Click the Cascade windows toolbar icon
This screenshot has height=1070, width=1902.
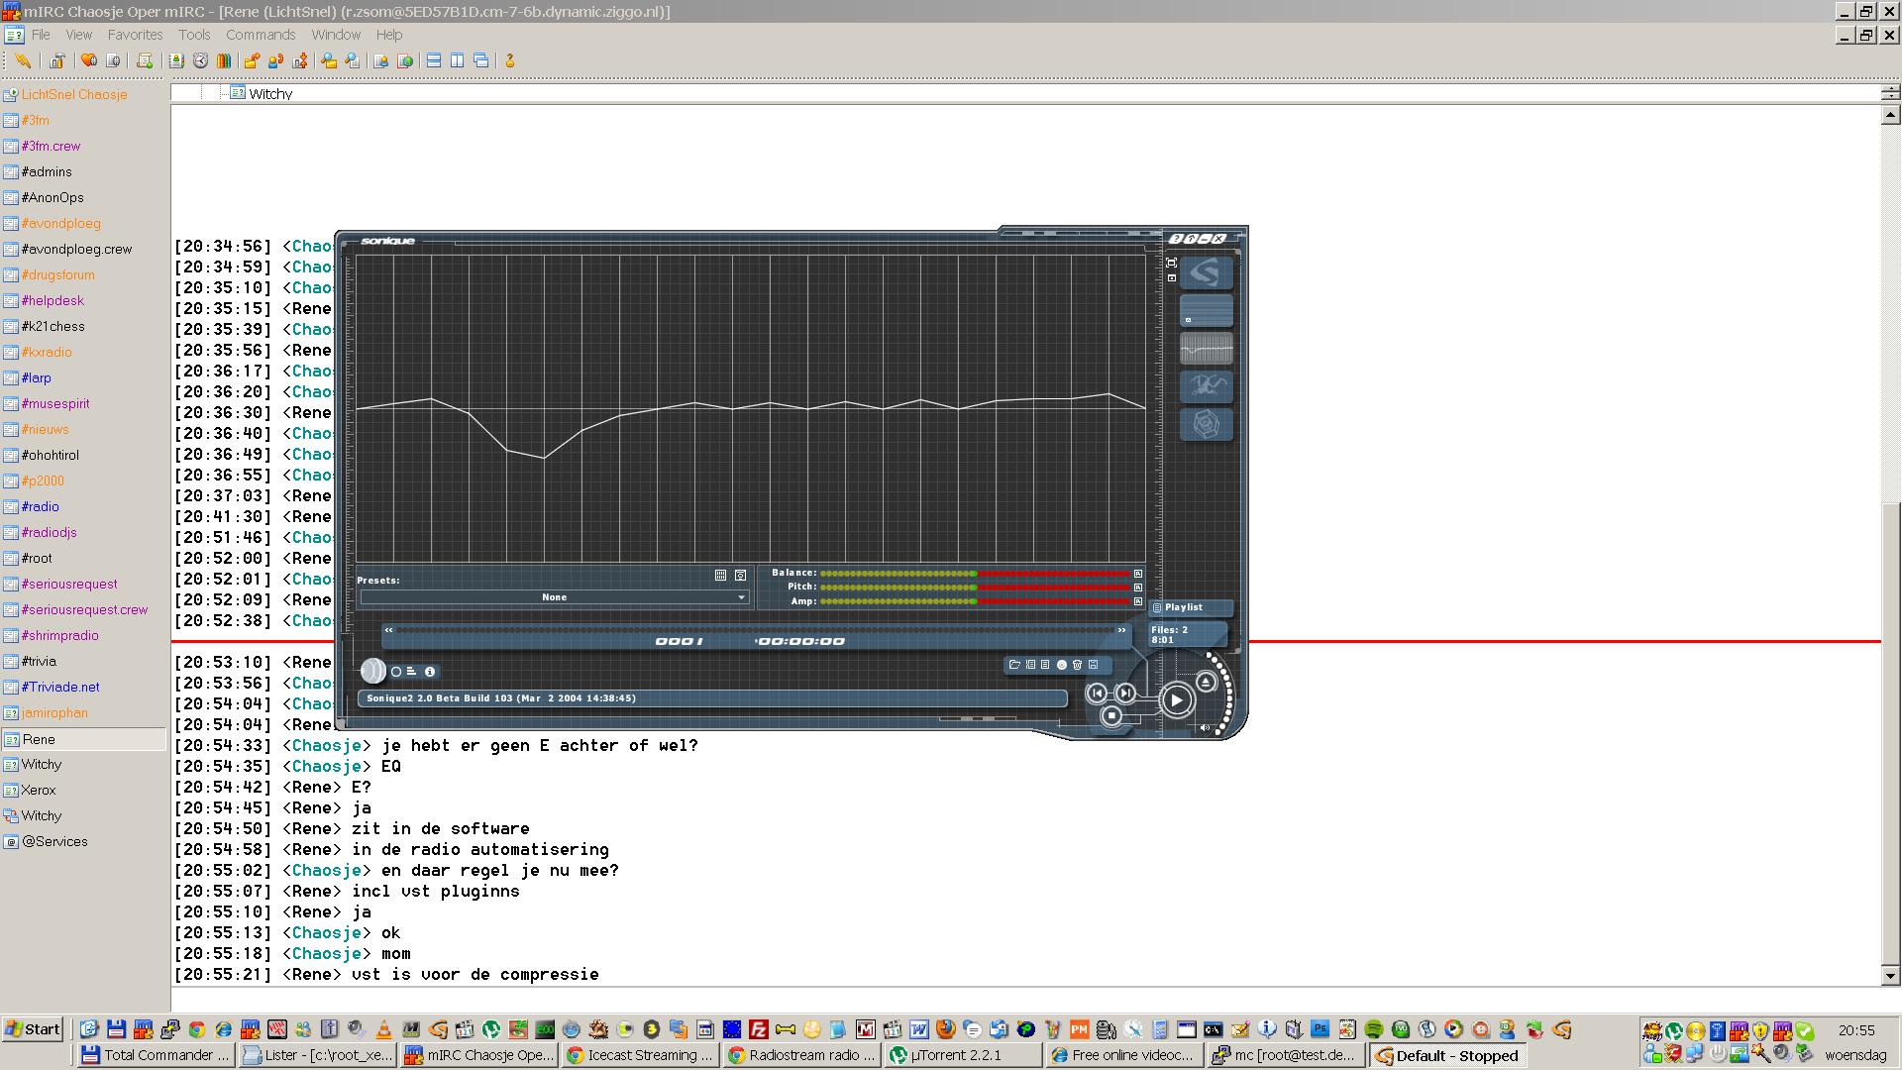480,60
